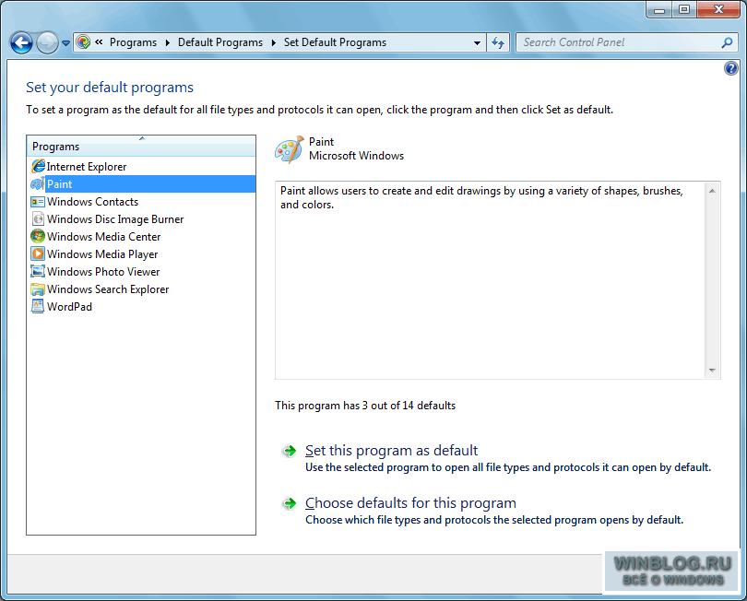Viewport: 747px width, 601px height.
Task: Click the Windows Media Player icon
Action: coord(38,253)
